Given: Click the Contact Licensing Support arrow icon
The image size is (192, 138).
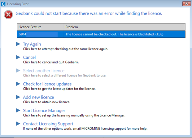Looking at the screenshot, I should pos(18,124).
